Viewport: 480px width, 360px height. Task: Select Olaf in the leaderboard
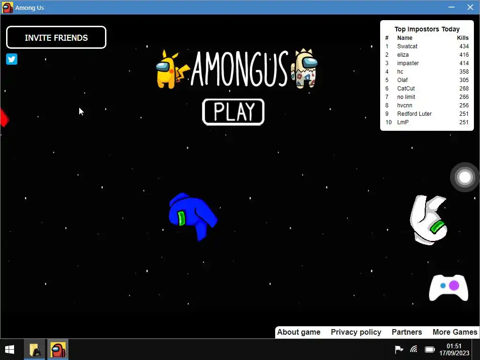coord(402,80)
